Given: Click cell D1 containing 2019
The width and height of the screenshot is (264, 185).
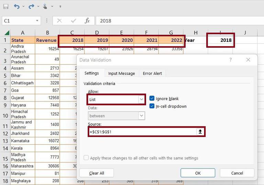Looking at the screenshot, I should [97, 40].
